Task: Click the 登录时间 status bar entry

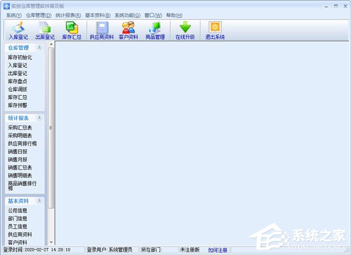Action: (43, 250)
